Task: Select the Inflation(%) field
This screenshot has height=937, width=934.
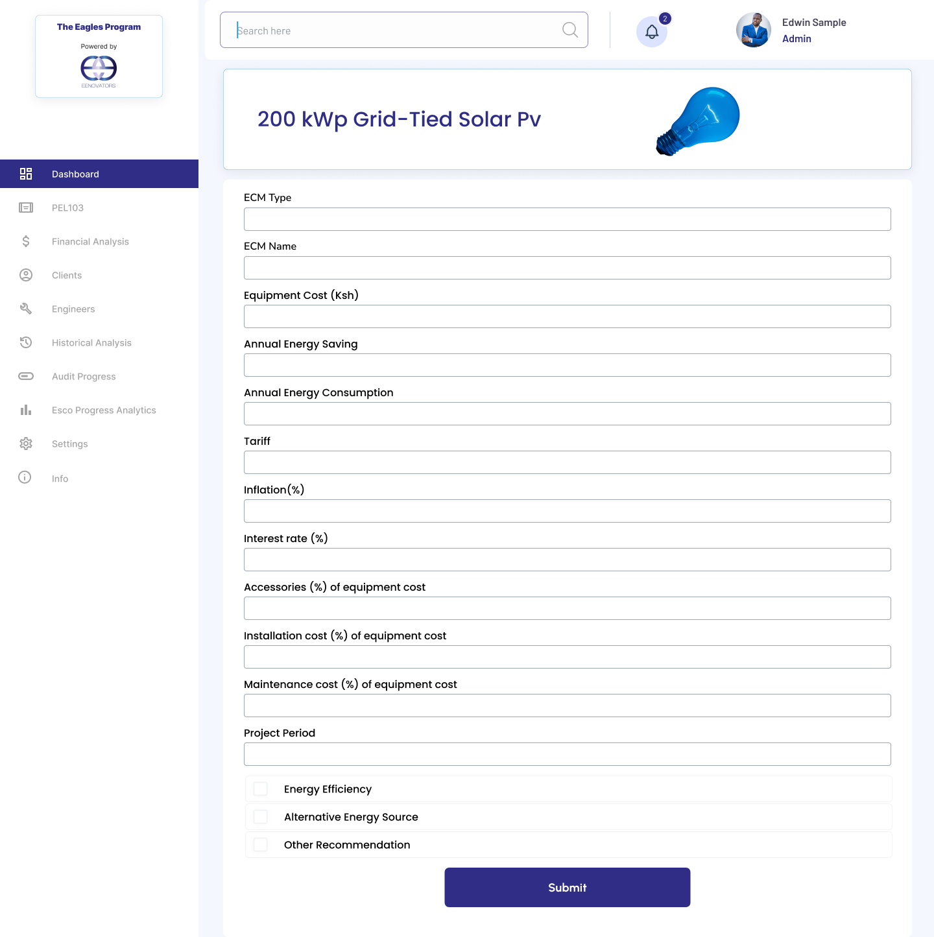Action: click(x=568, y=511)
